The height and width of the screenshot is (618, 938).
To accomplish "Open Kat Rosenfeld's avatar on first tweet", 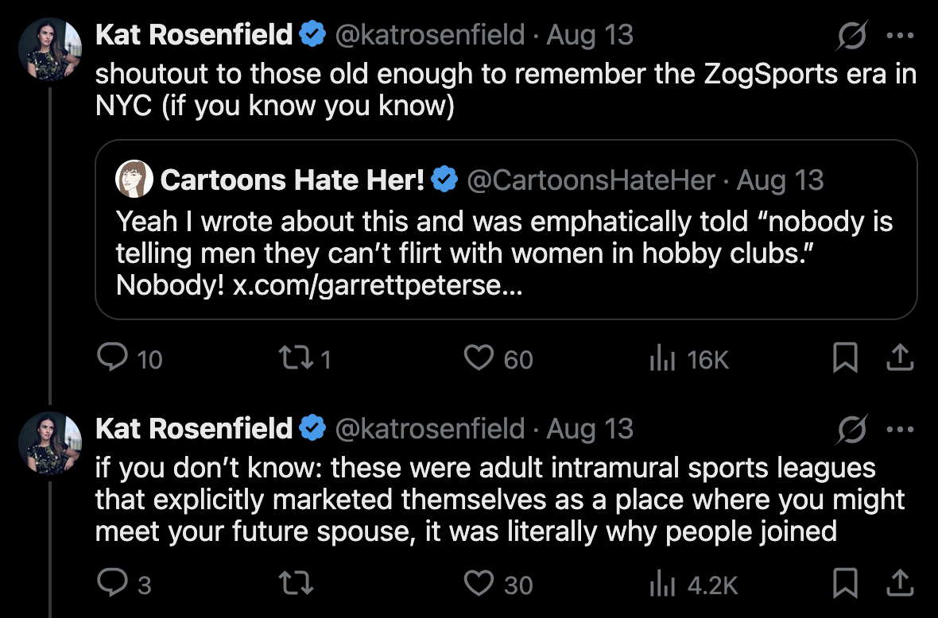I will (50, 49).
